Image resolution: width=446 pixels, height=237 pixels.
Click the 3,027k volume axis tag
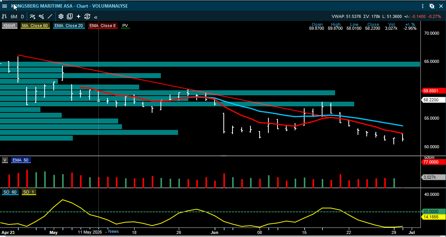click(433, 177)
